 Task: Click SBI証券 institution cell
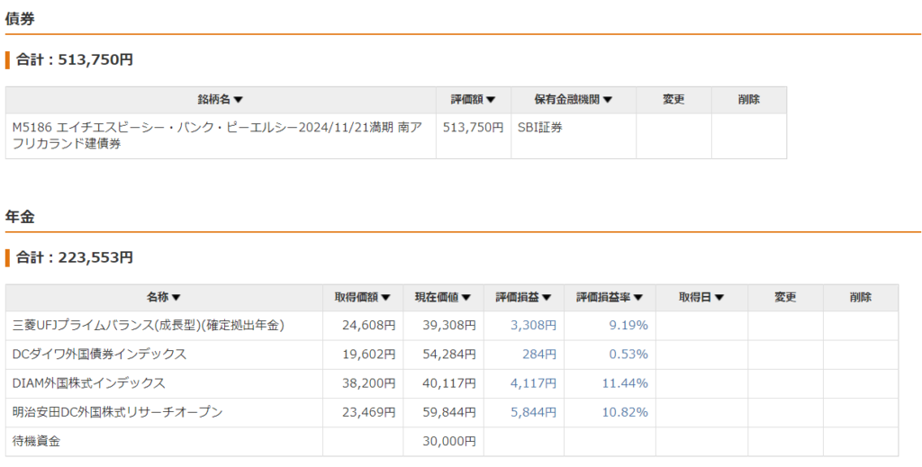tap(540, 128)
